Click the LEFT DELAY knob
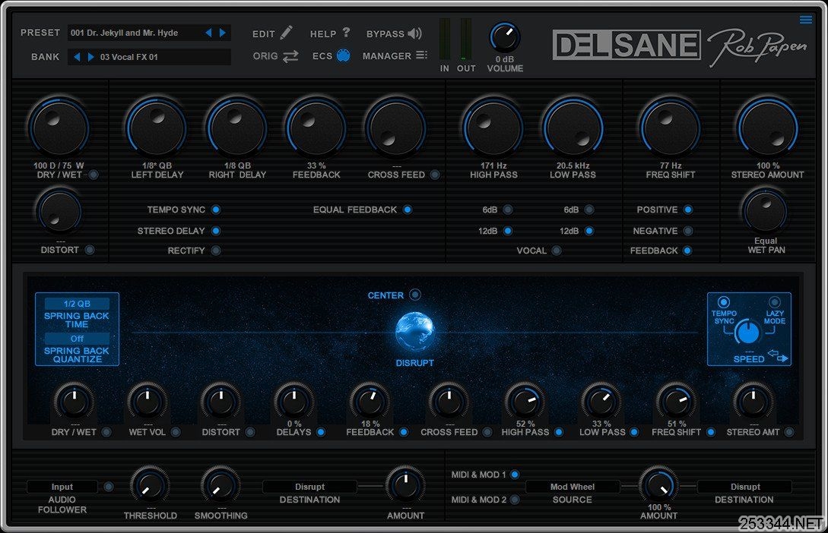828x533 pixels. click(157, 128)
